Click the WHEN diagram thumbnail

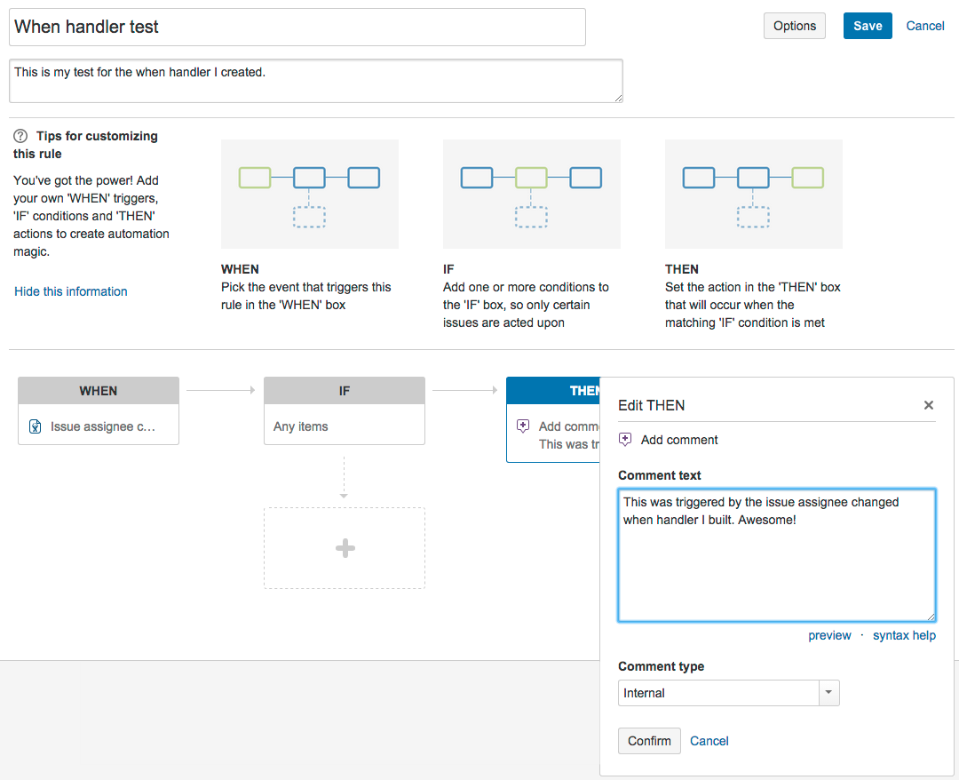click(309, 194)
